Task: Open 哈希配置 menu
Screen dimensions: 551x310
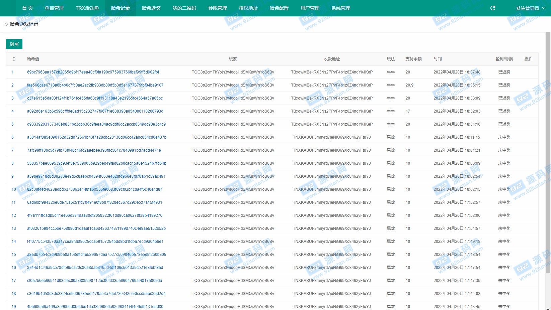Action: 279,8
